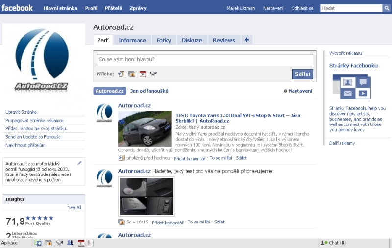Click Přidat FanBox na svoji stránku link
392x248 pixels.
(36, 128)
